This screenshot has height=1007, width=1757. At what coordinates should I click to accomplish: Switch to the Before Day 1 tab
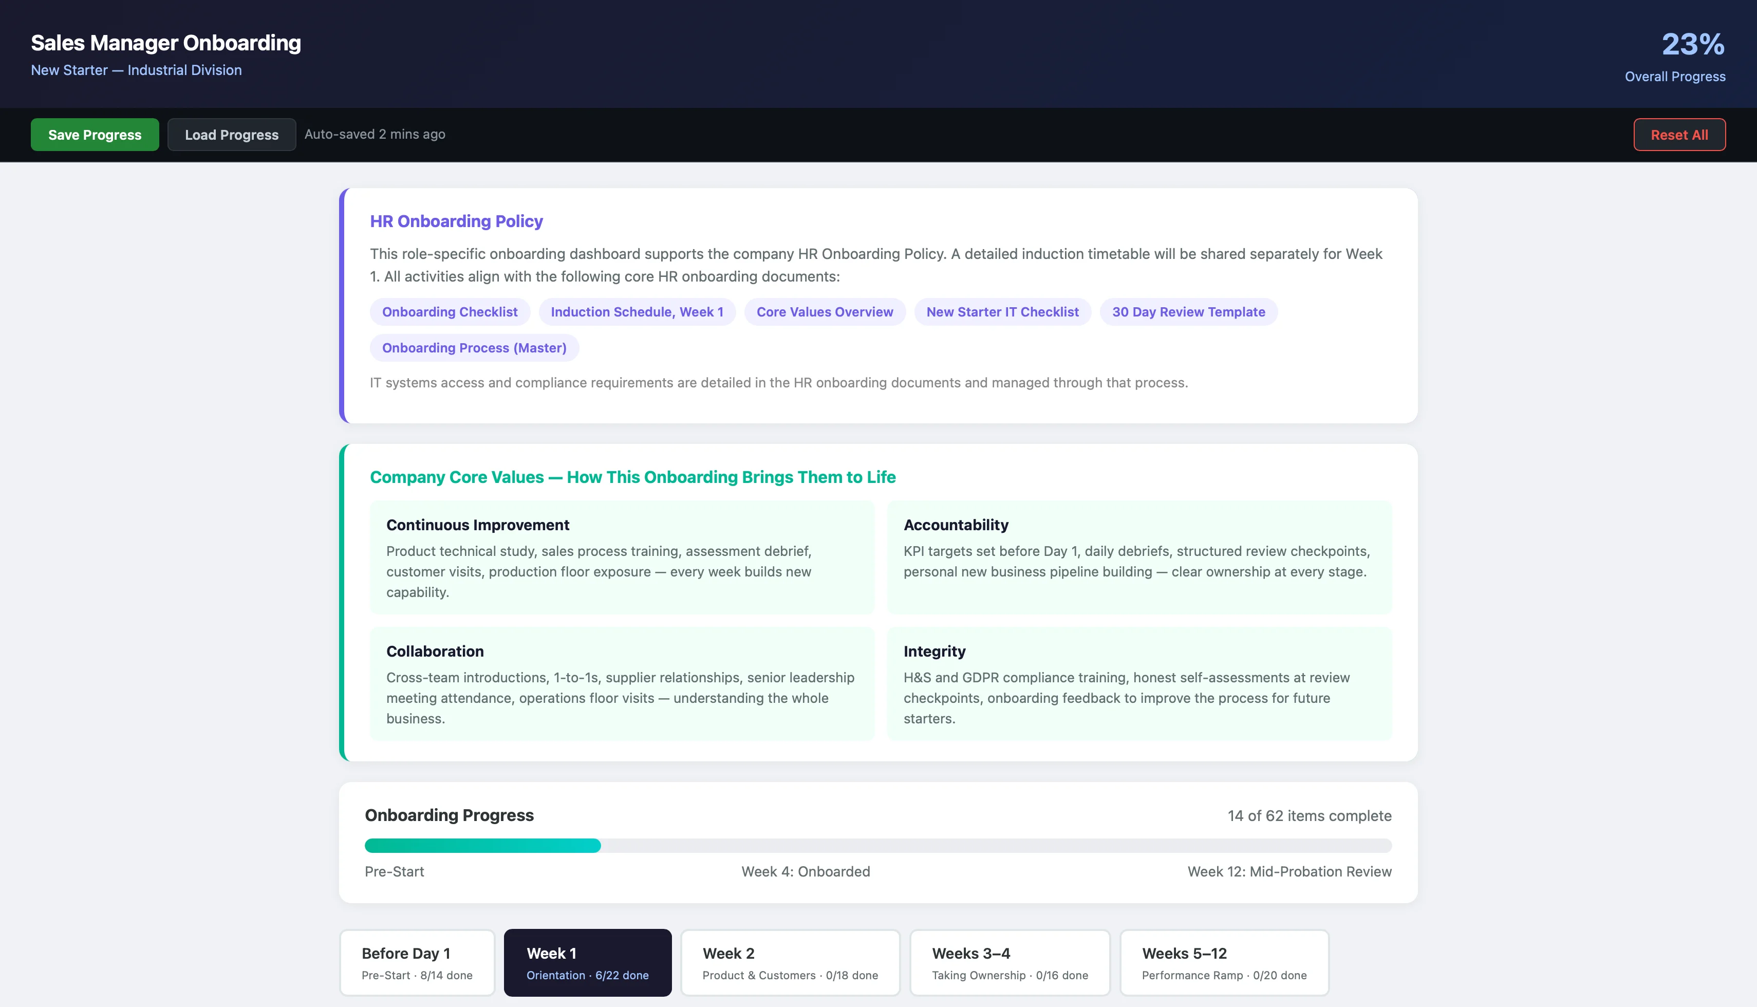coord(416,962)
